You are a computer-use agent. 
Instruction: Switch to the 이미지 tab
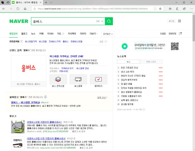coord(83,33)
